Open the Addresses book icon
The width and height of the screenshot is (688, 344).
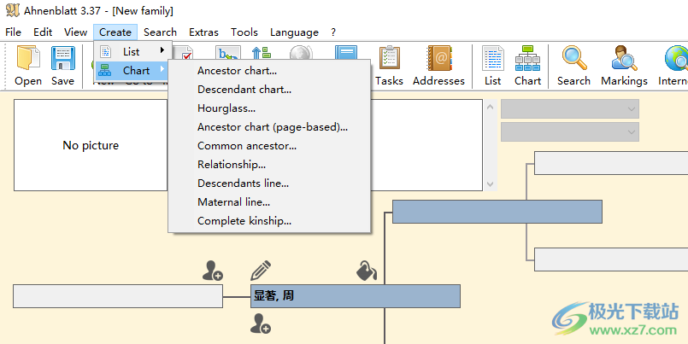click(438, 66)
